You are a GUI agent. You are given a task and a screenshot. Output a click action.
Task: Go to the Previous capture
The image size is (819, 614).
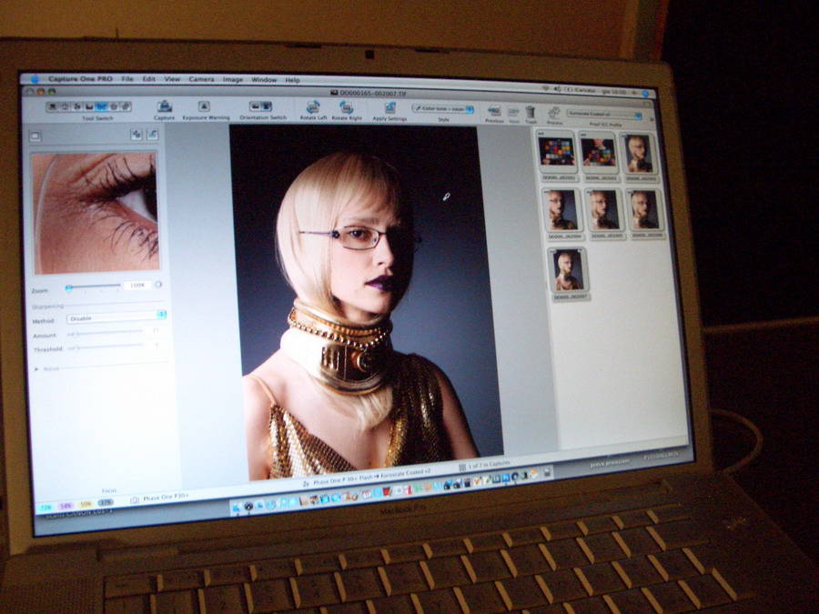(494, 111)
